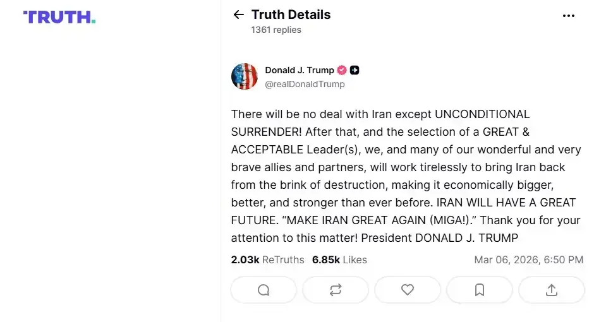Bookmark this Truth post
Viewport: 594px width, 322px height.
pos(480,290)
